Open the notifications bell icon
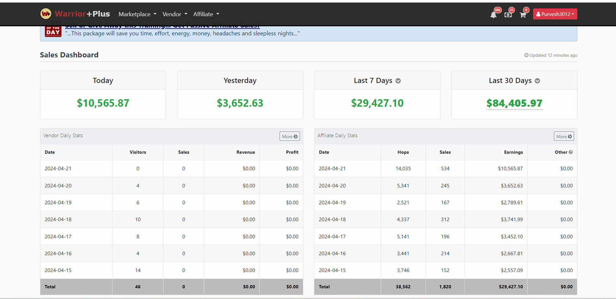This screenshot has height=299, width=616. tap(493, 15)
